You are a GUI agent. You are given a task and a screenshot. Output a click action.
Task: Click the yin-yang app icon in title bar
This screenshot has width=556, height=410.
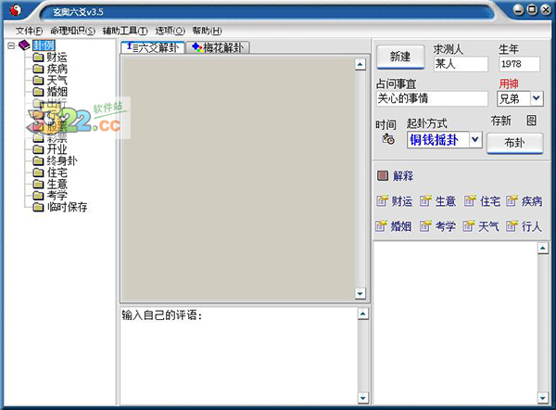[15, 10]
